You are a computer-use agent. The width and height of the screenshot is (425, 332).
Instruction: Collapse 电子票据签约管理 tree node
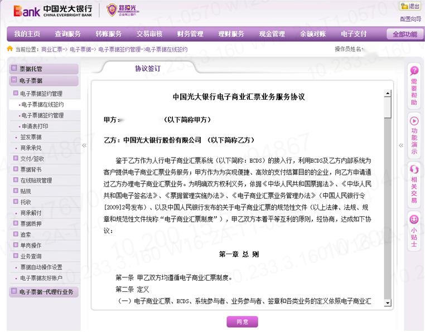(x=16, y=93)
